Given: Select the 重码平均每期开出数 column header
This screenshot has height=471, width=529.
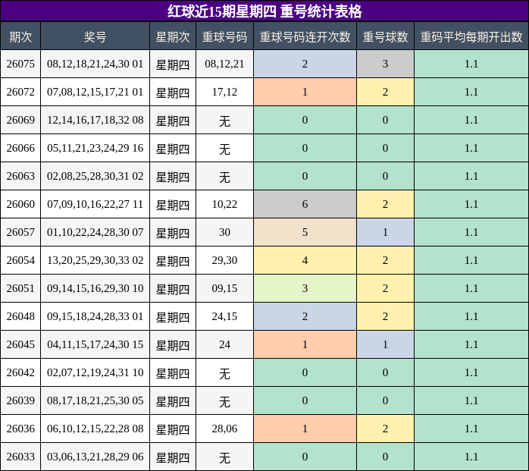Looking at the screenshot, I should point(471,36).
